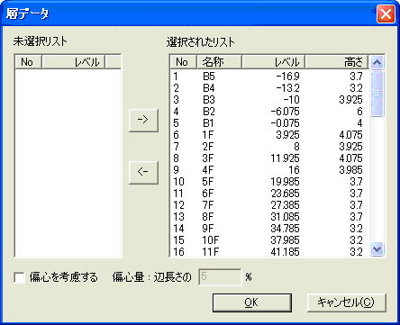Click level value 27.385
Viewport: 400px width, 325px height.
[285, 205]
